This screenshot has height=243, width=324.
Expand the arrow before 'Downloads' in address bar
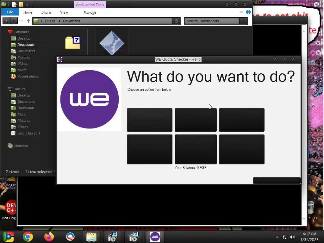[60, 21]
